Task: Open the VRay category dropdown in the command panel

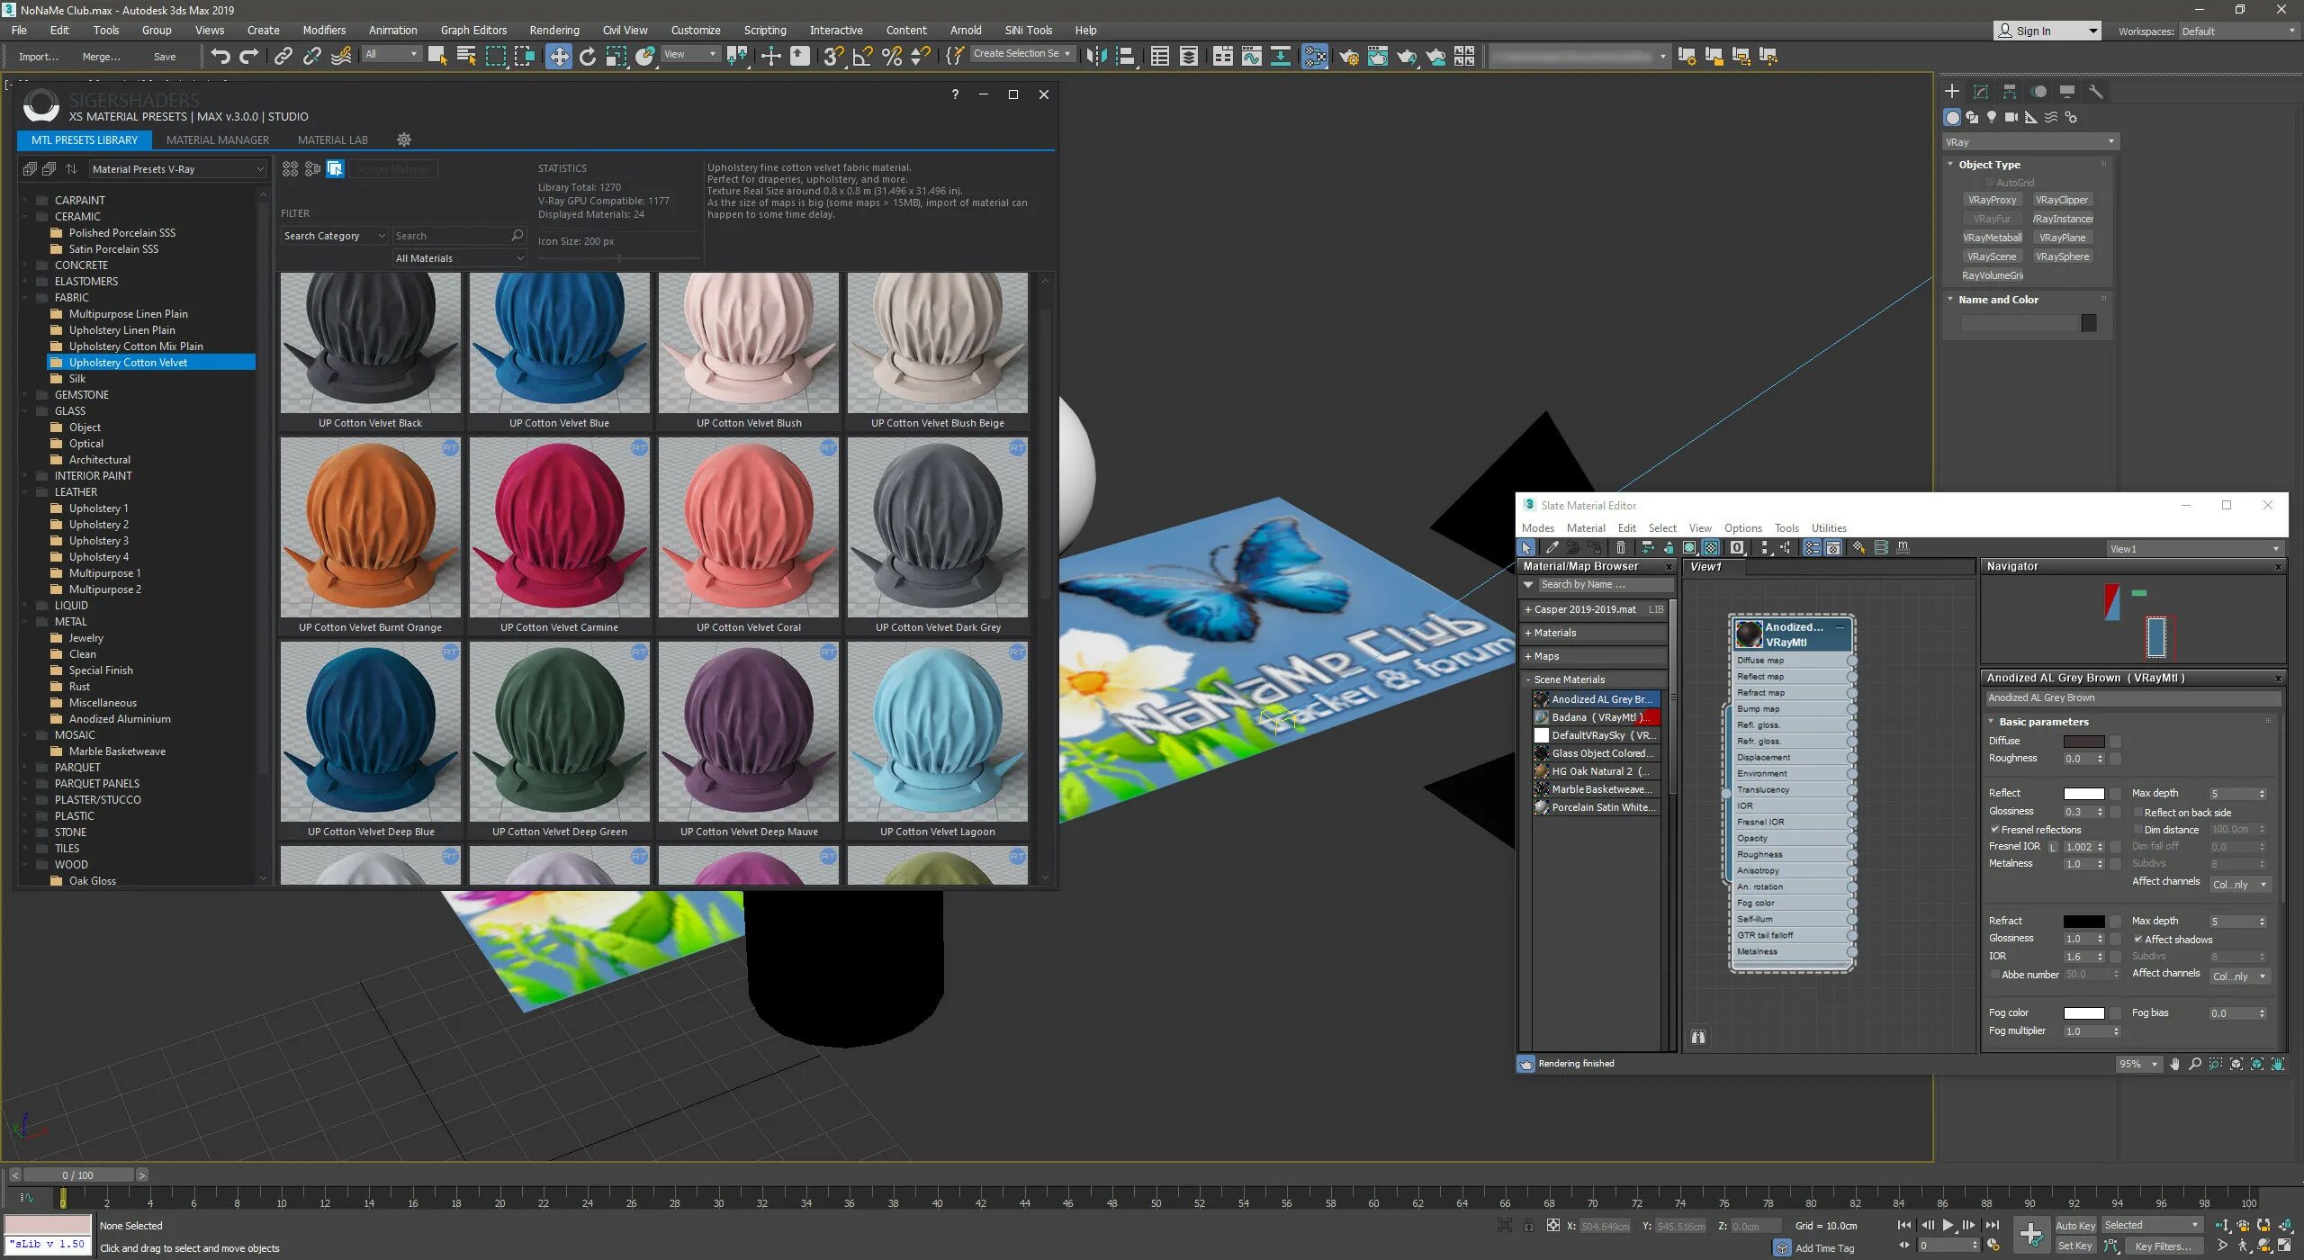Action: click(2110, 141)
